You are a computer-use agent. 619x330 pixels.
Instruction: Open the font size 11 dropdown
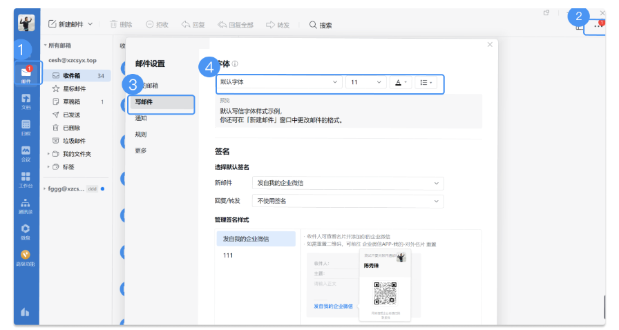365,82
